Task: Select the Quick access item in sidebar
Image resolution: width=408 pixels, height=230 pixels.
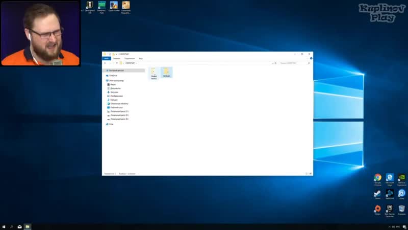Action: coord(124,71)
